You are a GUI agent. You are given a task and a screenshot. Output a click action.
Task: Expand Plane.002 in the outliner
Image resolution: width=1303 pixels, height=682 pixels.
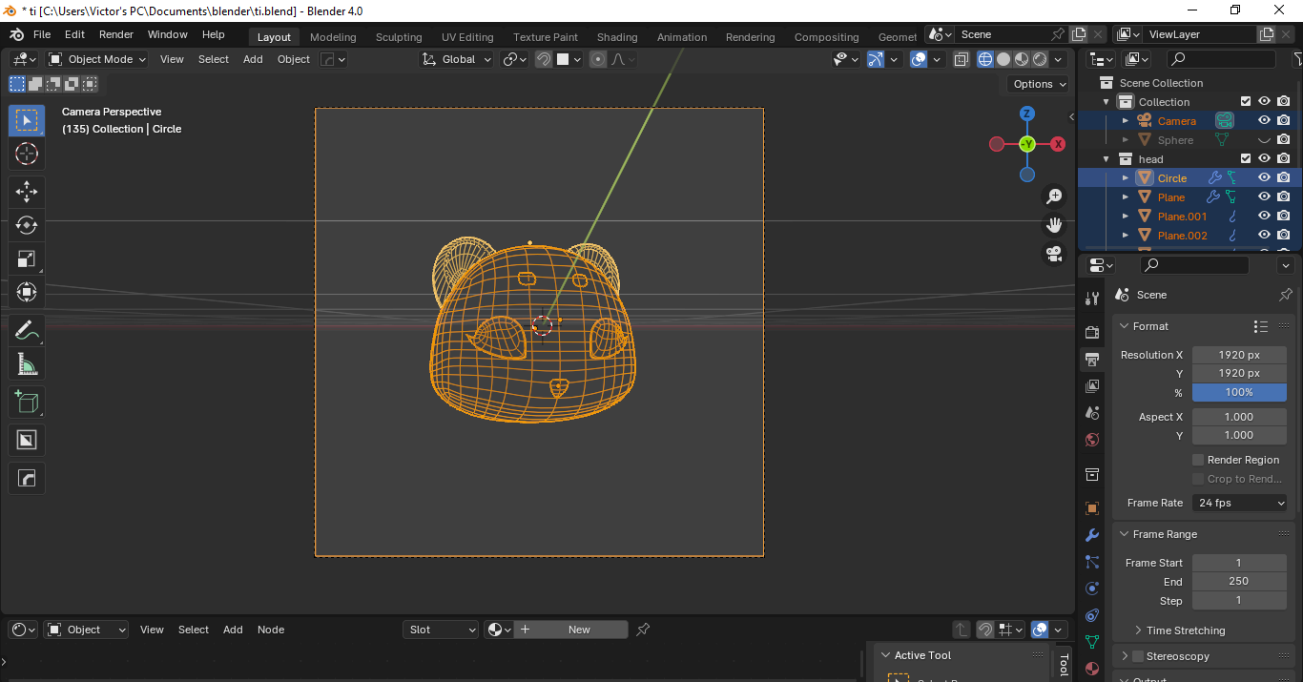tap(1126, 236)
